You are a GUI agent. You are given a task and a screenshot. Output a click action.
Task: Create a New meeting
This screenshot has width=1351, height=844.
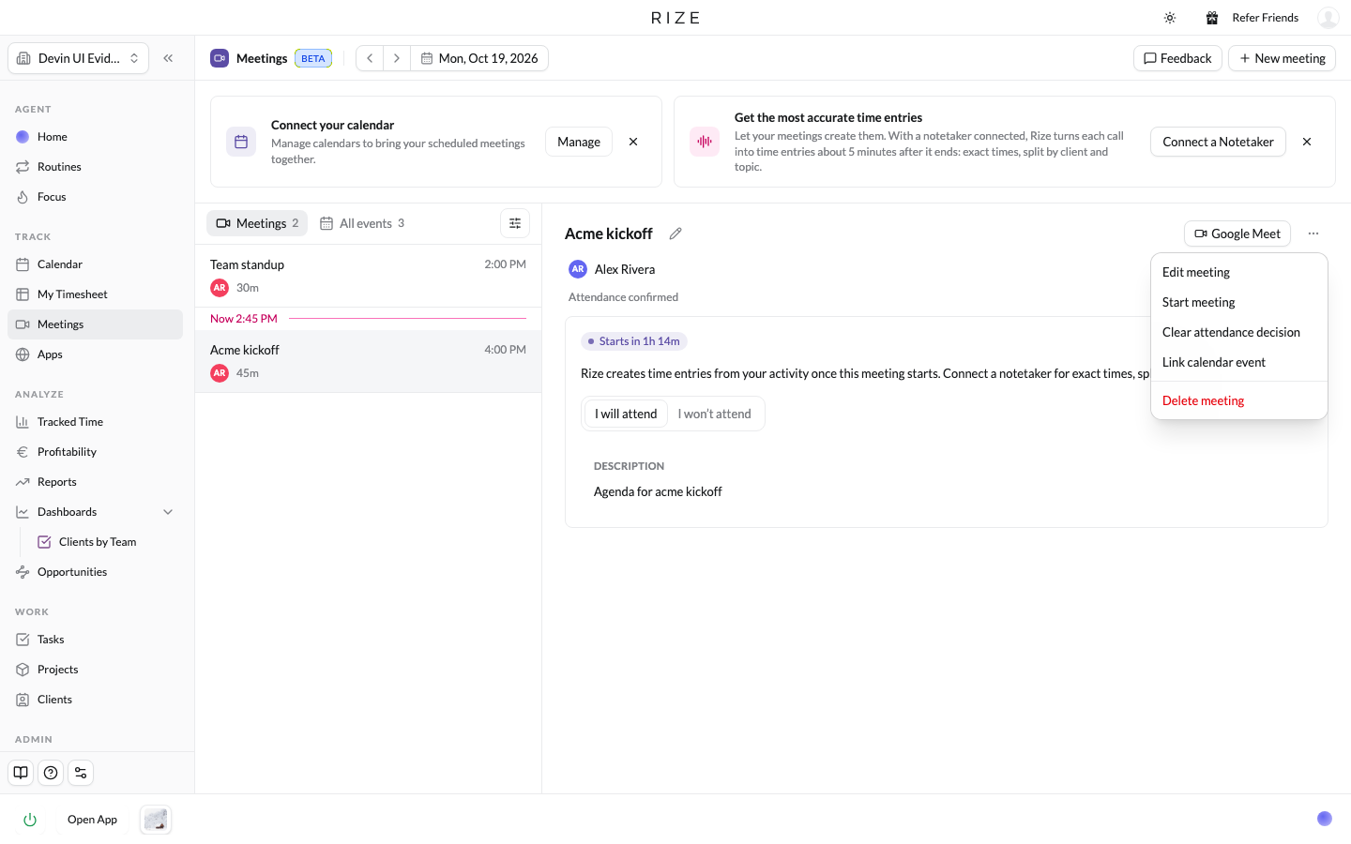1282,58
